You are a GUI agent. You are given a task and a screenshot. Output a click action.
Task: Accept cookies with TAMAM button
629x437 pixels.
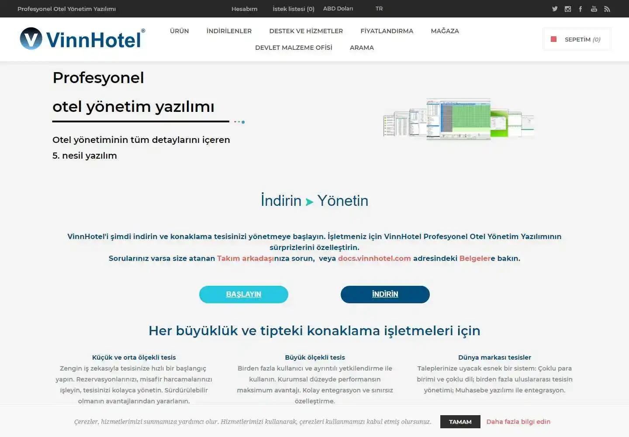[x=460, y=422]
